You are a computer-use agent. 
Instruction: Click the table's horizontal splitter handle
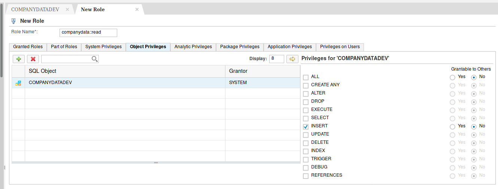click(x=156, y=162)
